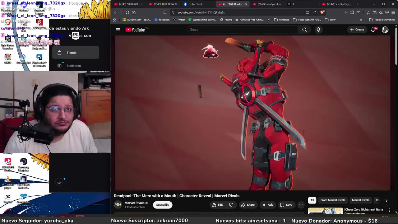
Task: Switch to EL DETALLE browser tab
Action: pyautogui.click(x=163, y=4)
